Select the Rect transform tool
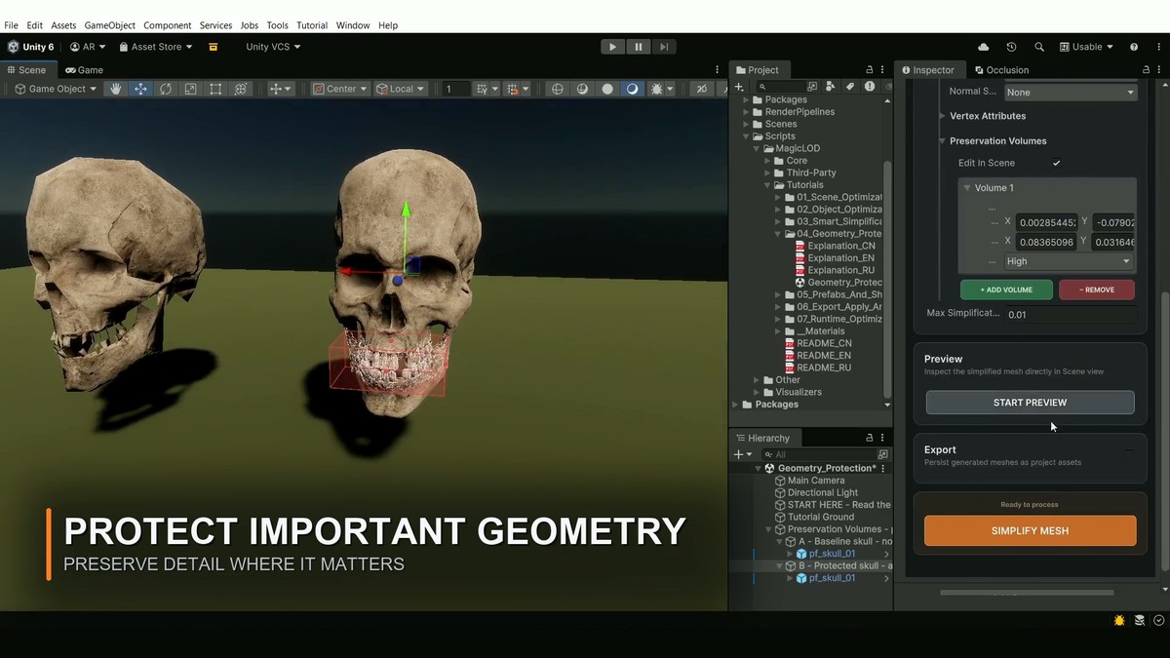The height and width of the screenshot is (658, 1170). pos(215,89)
